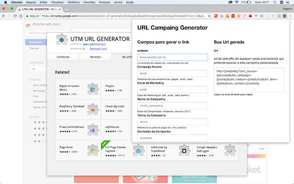Click the red '30' extension icon in toolbar
This screenshot has width=294, height=184.
233,16
